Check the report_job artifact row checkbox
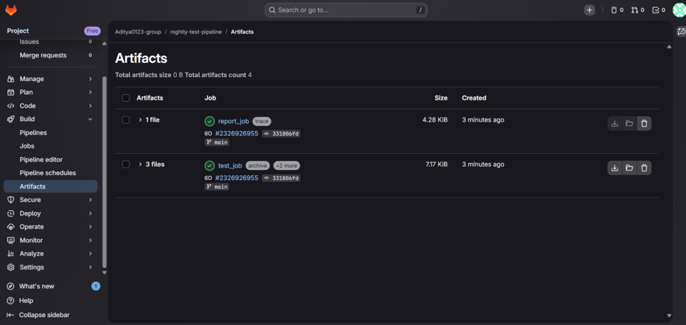Screen dimensions: 686x325 point(126,120)
